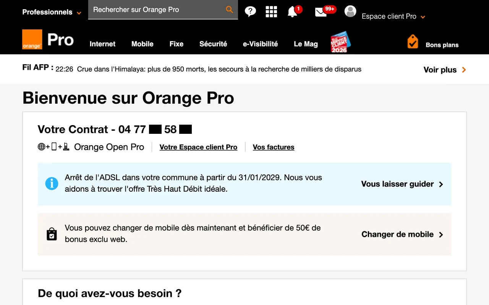Open the Bons plans link
This screenshot has width=489, height=305.
(x=442, y=45)
